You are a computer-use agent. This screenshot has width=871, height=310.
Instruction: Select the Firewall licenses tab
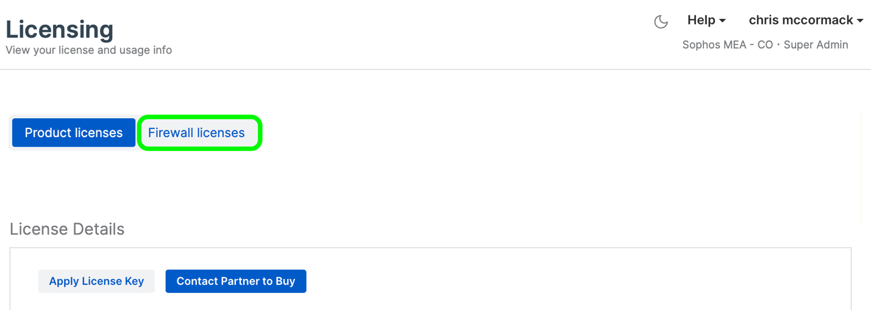click(x=196, y=133)
